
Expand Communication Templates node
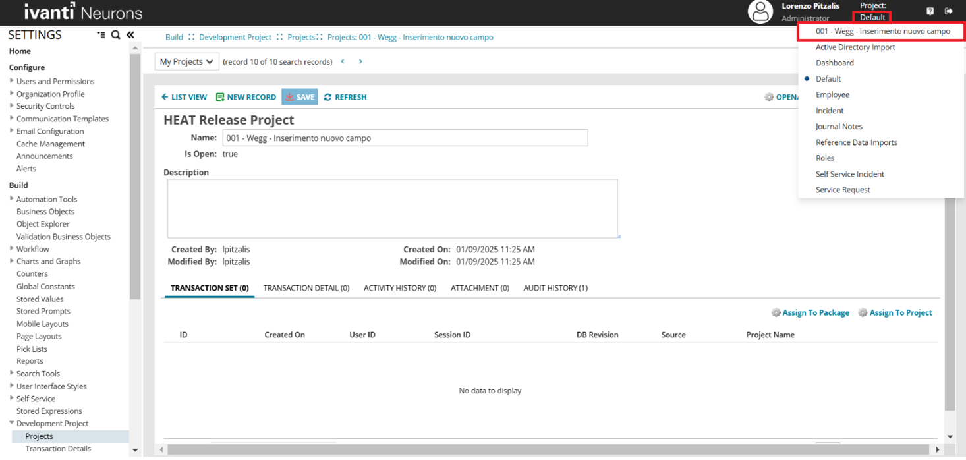(x=11, y=119)
